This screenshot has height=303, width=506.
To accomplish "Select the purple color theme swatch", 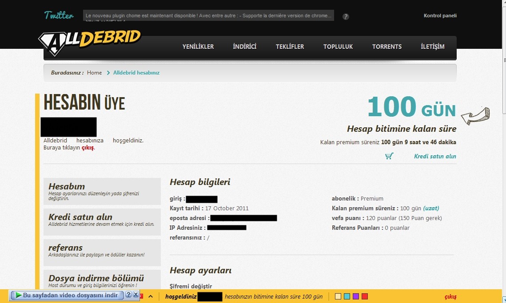I will pyautogui.click(x=356, y=296).
